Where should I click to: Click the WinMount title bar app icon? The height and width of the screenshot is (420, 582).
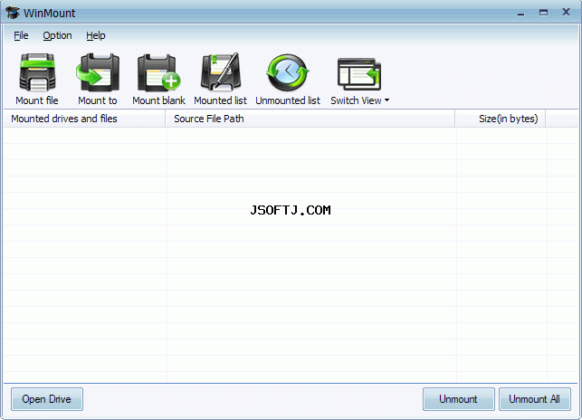pyautogui.click(x=13, y=13)
